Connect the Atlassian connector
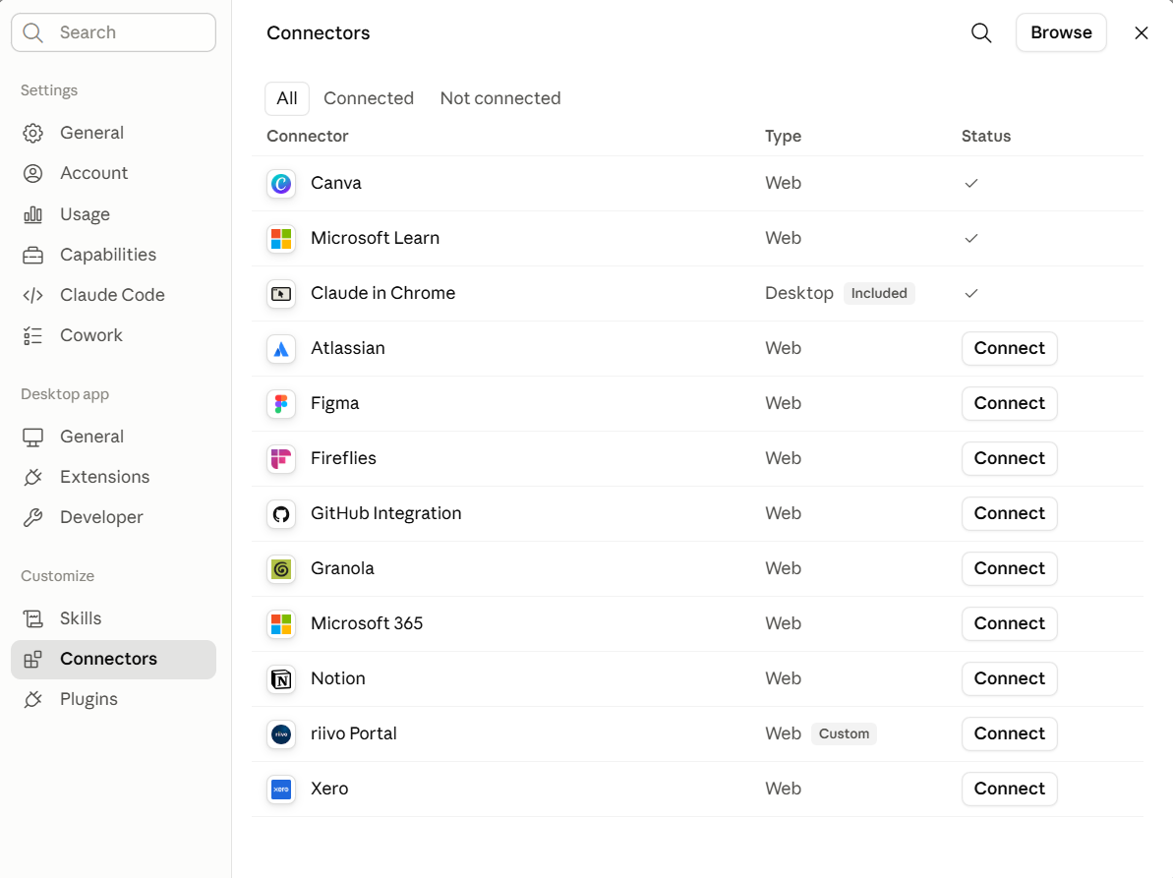This screenshot has width=1173, height=878. pos(1009,348)
